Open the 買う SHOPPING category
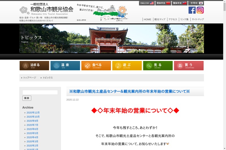The height and width of the screenshot is (150, 226). tap(188, 66)
